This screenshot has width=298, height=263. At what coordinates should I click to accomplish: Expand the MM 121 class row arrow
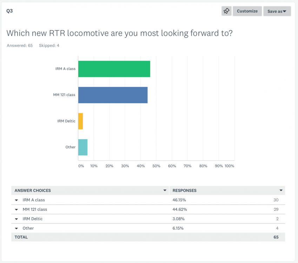coord(16,210)
